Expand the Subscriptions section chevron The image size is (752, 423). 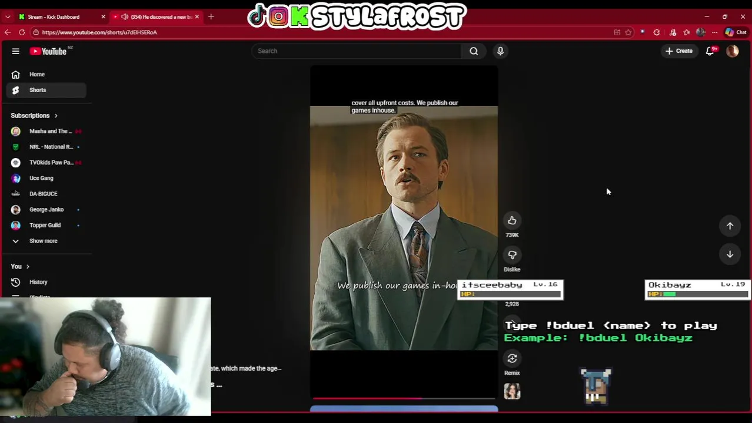[x=56, y=116]
